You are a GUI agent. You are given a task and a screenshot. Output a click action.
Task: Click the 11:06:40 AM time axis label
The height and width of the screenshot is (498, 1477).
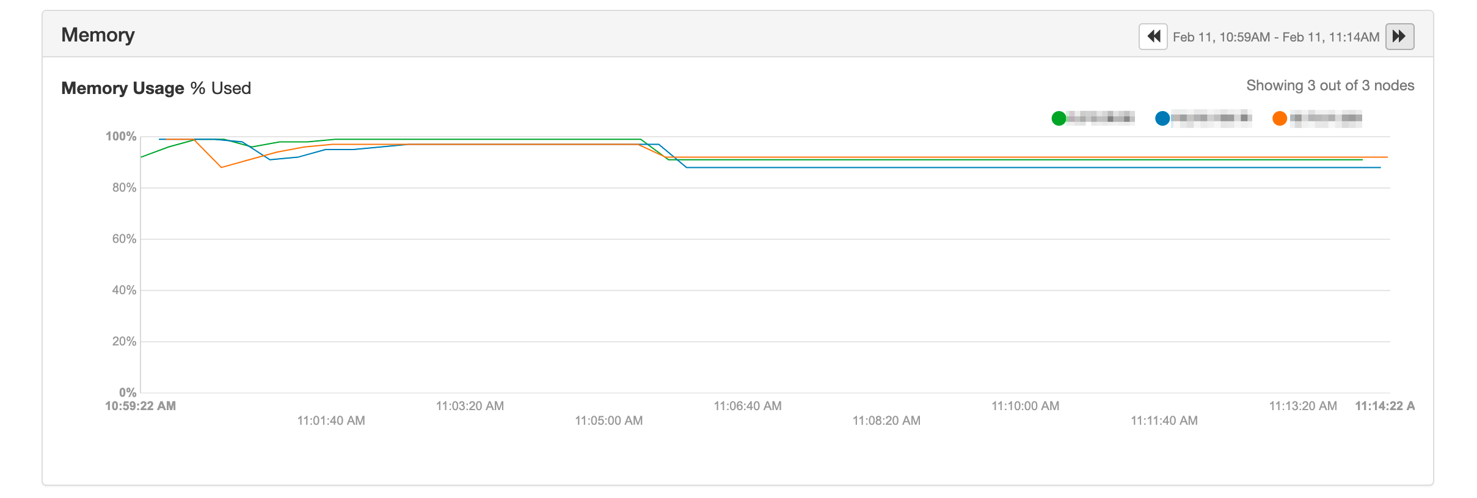point(747,406)
